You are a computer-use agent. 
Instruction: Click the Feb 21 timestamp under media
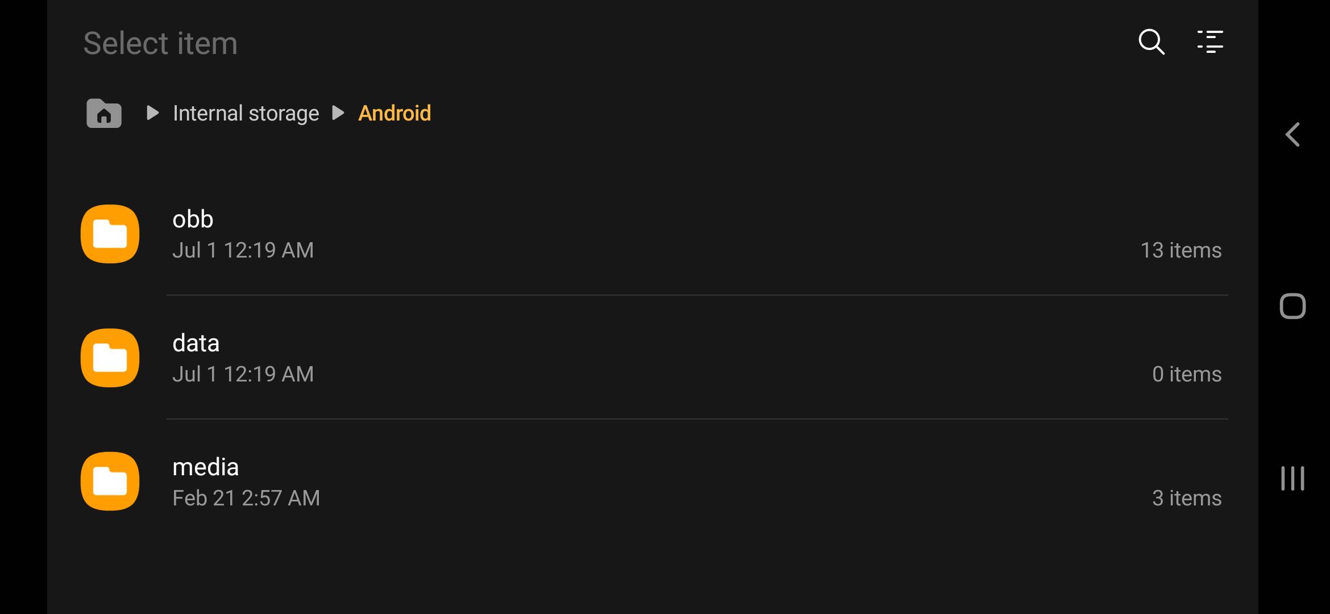tap(247, 497)
